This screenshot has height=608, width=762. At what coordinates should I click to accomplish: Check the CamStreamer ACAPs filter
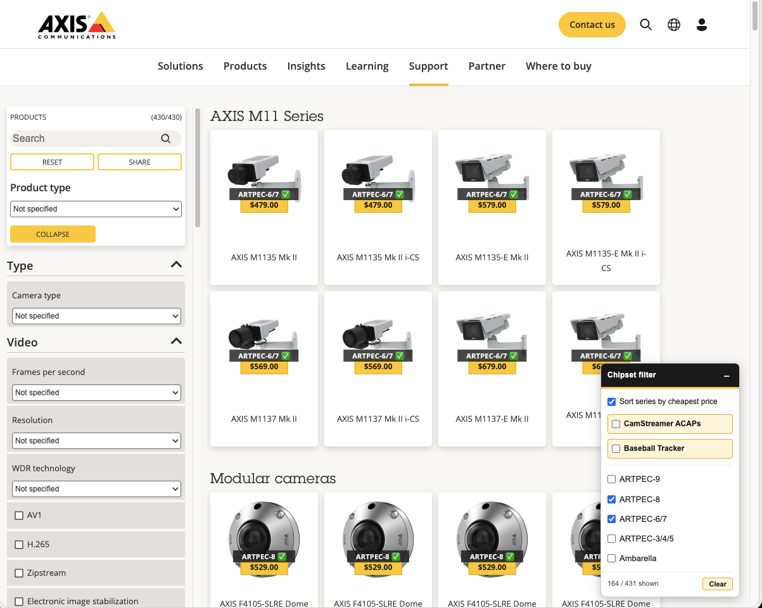[616, 424]
